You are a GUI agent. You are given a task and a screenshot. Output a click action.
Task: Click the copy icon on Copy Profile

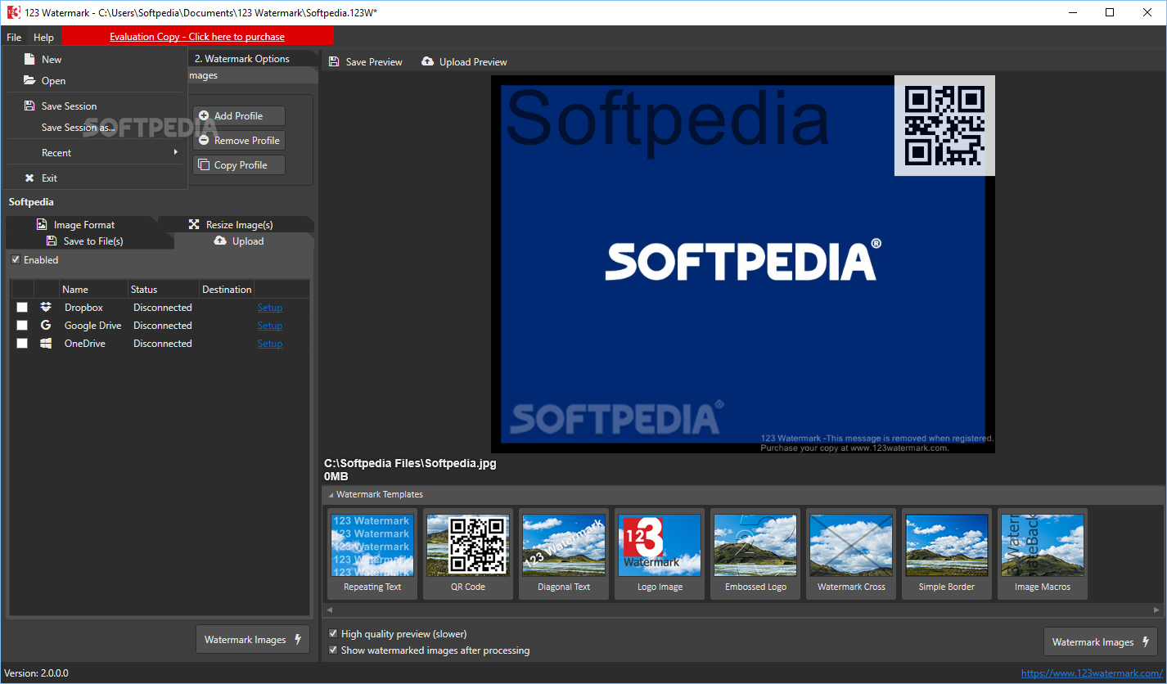pos(204,165)
